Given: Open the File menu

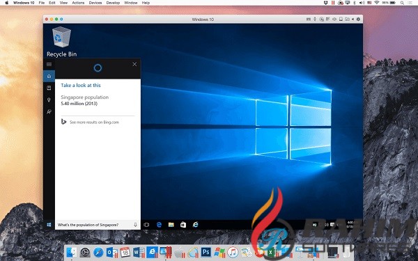Looking at the screenshot, I should pyautogui.click(x=42, y=3).
